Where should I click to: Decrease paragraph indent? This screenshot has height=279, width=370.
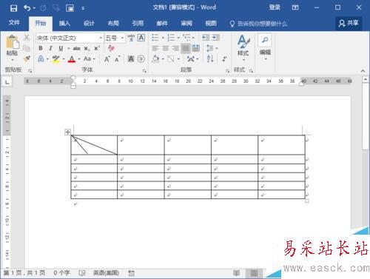pyautogui.click(x=206, y=38)
